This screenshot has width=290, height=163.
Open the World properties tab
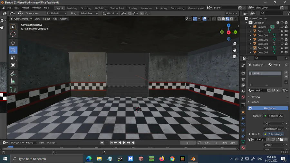(x=243, y=97)
